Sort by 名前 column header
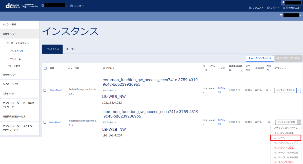 tap(52, 68)
